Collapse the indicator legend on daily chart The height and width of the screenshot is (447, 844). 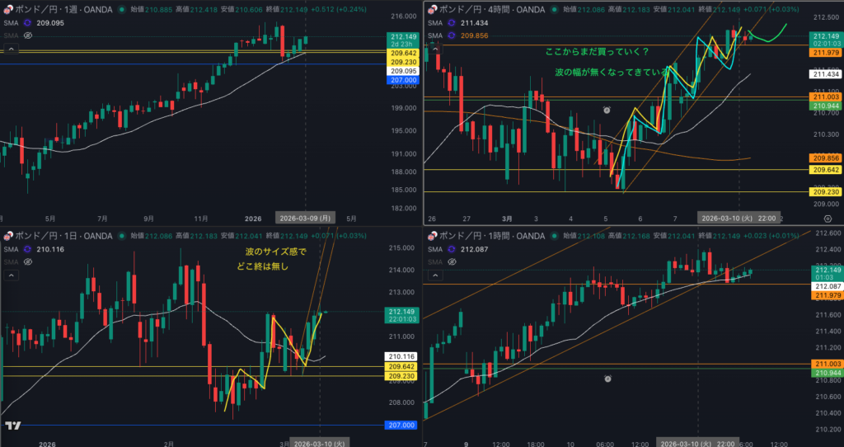[x=12, y=275]
